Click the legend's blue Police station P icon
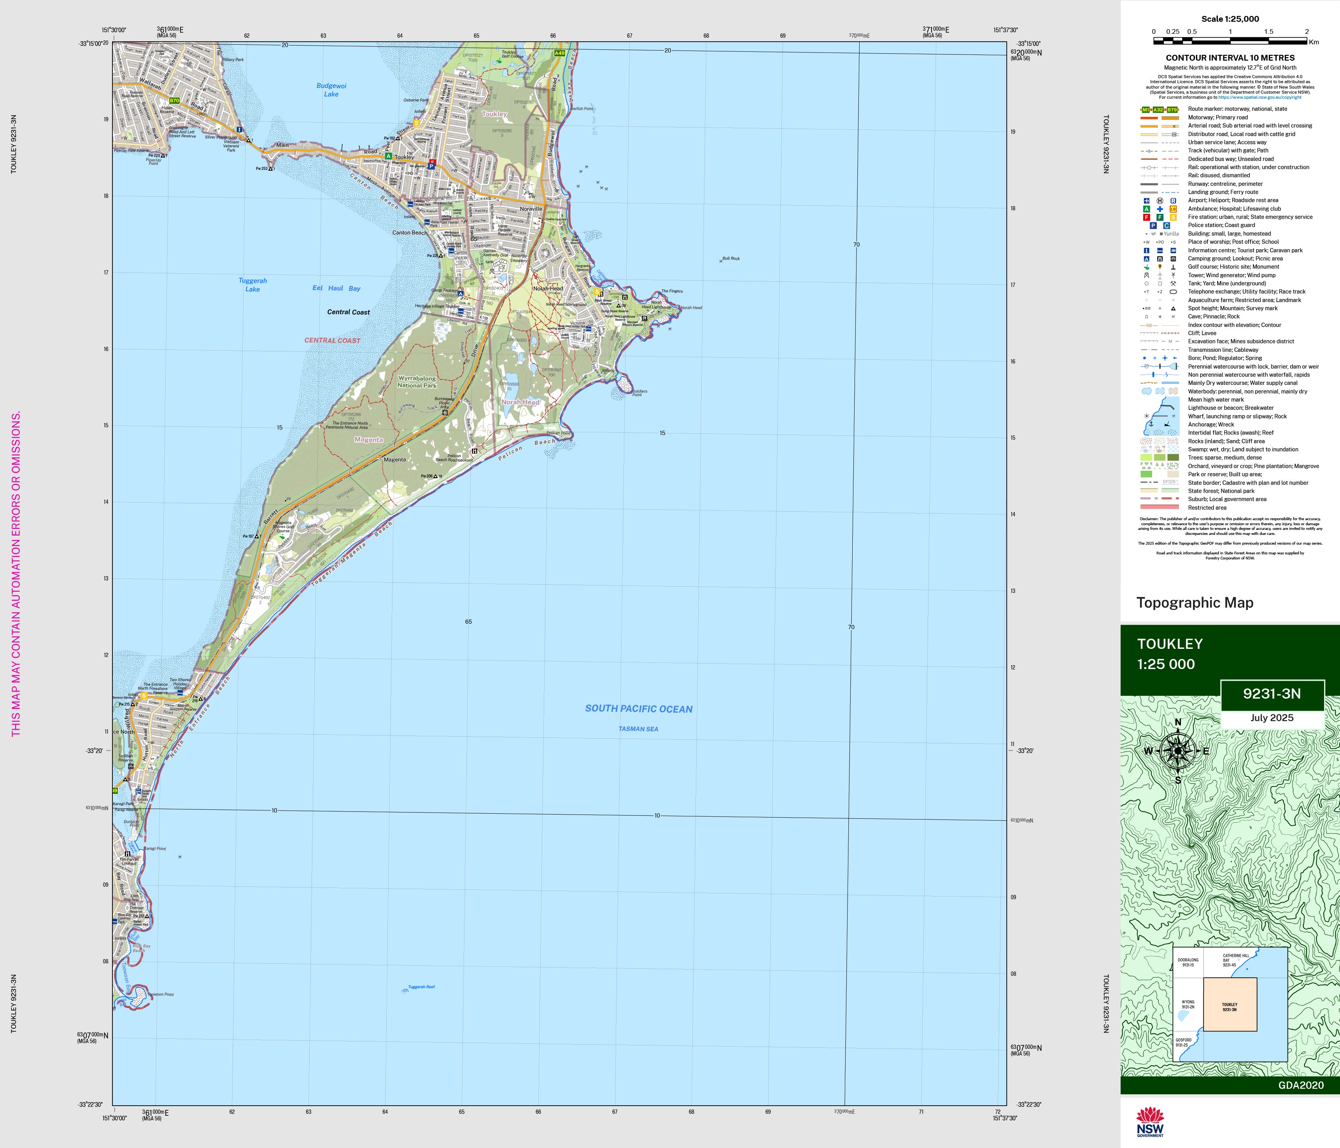Image resolution: width=1340 pixels, height=1148 pixels. pyautogui.click(x=1153, y=225)
